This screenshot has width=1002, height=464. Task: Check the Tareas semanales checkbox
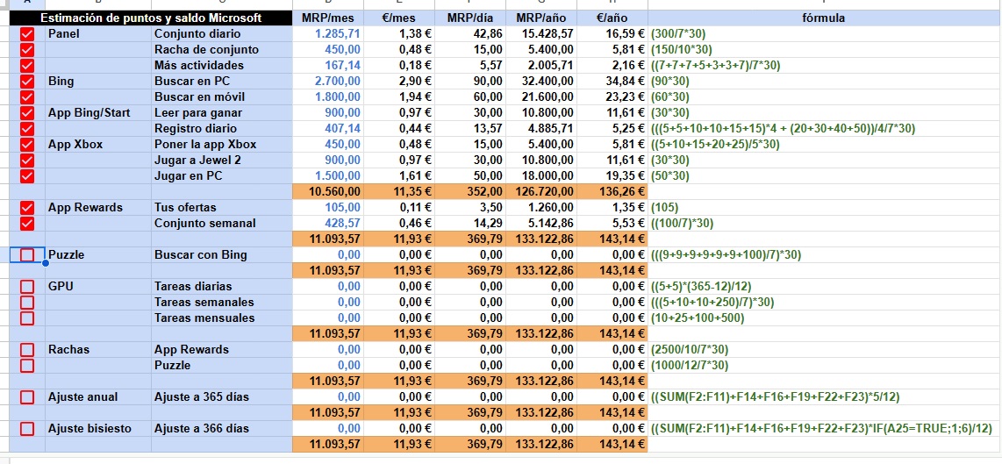27,303
